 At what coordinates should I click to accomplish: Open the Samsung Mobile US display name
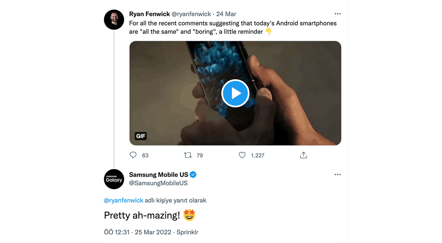158,175
